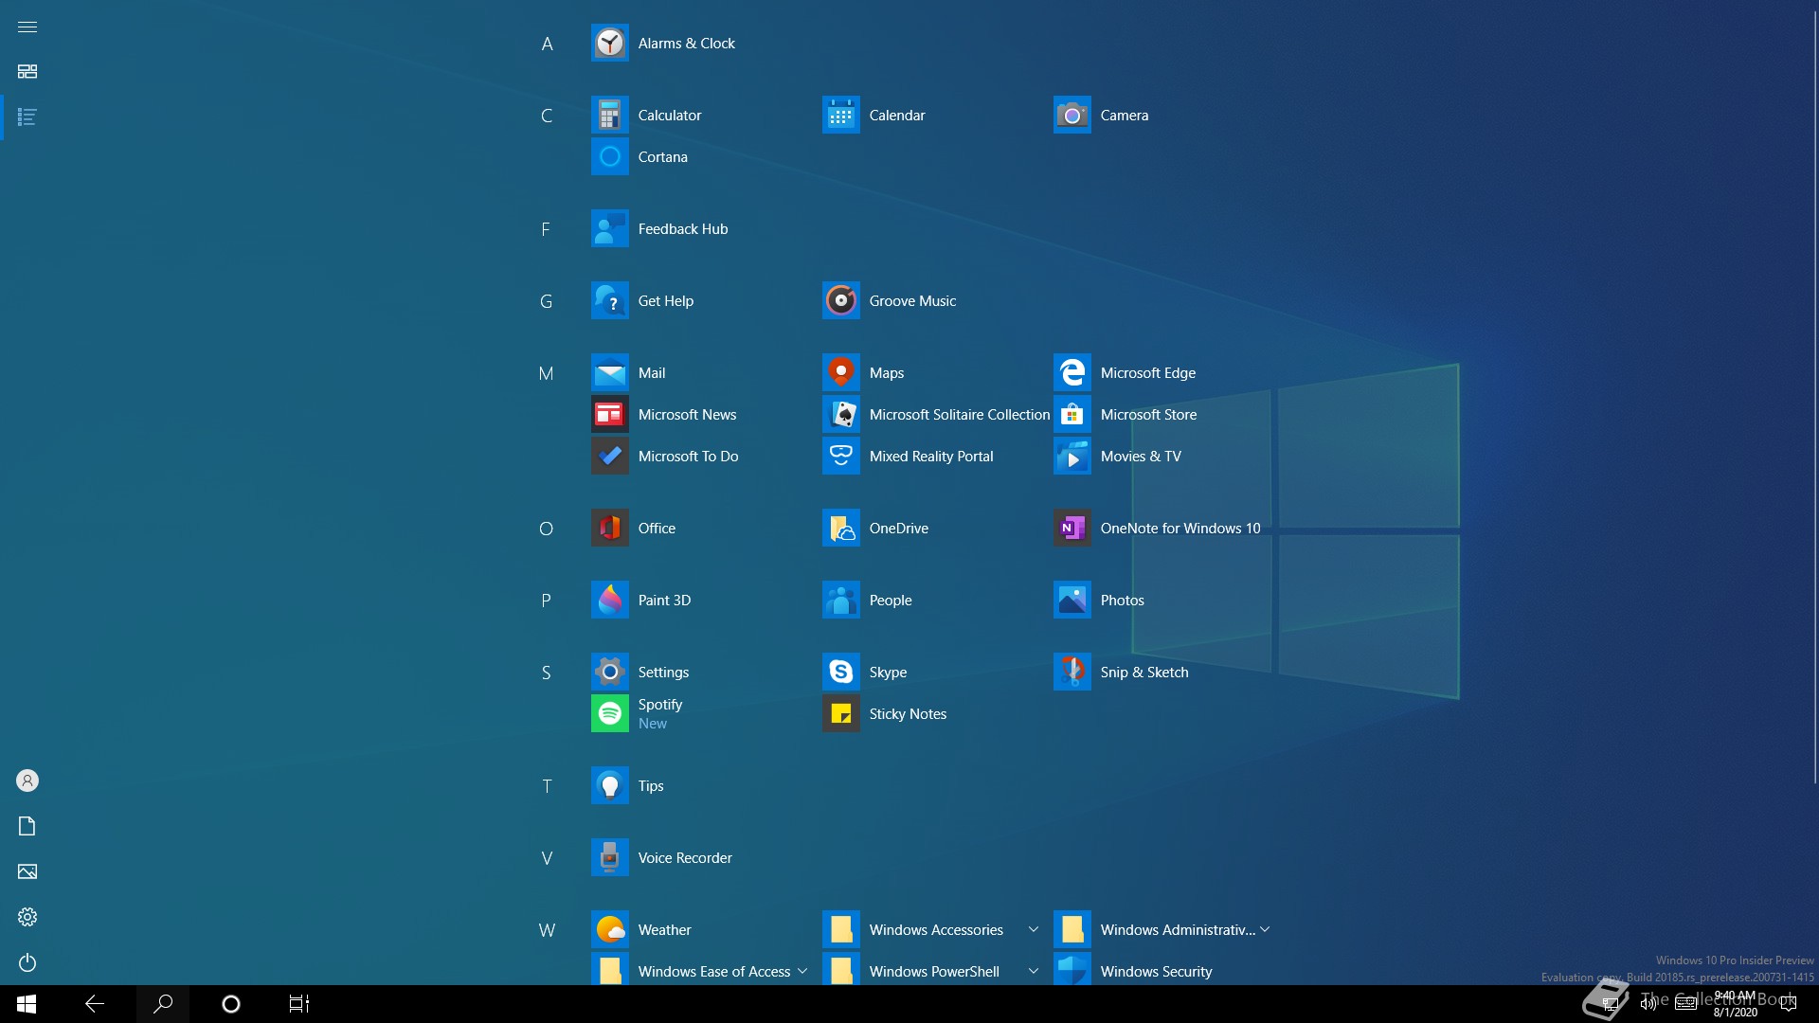The height and width of the screenshot is (1023, 1819).
Task: Open OneNote for Windows 10 icon
Action: [1072, 528]
